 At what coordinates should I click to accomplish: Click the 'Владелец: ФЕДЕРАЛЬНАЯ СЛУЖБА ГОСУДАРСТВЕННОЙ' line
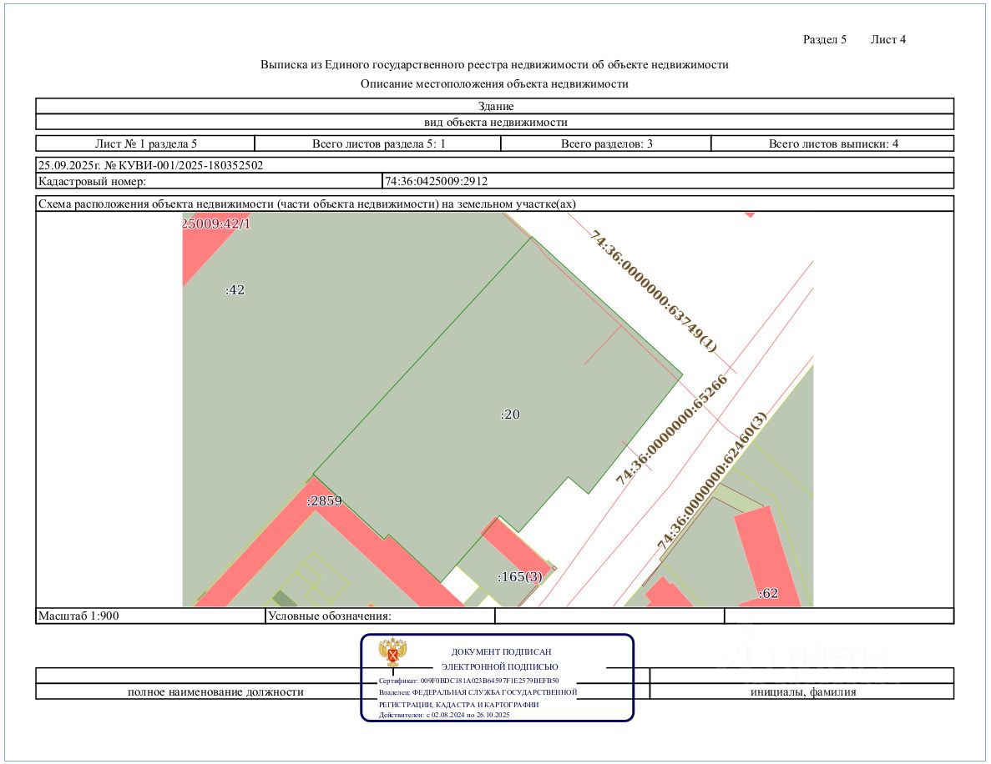pos(478,692)
